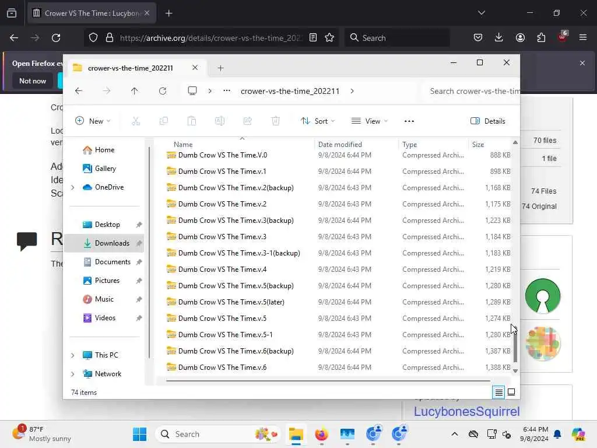Select the Crower VS The Time Firefox tab
Image resolution: width=597 pixels, height=448 pixels.
coord(92,13)
